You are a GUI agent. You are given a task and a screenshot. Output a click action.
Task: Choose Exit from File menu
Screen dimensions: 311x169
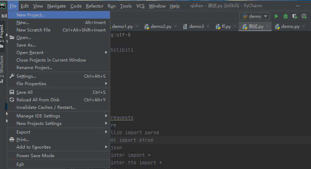coord(59,164)
